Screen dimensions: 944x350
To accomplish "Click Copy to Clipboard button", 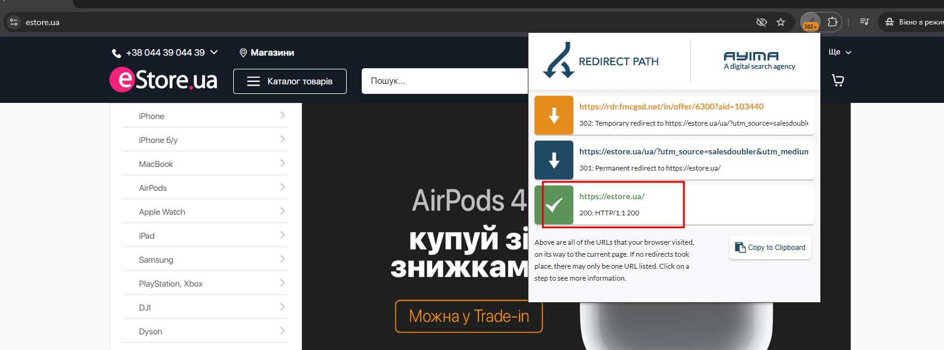I will (770, 248).
